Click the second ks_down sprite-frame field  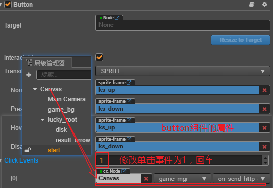[x=178, y=146]
